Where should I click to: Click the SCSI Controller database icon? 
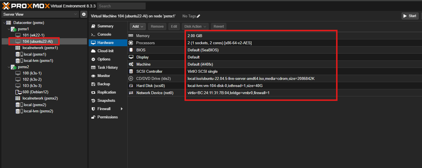pyautogui.click(x=131, y=71)
